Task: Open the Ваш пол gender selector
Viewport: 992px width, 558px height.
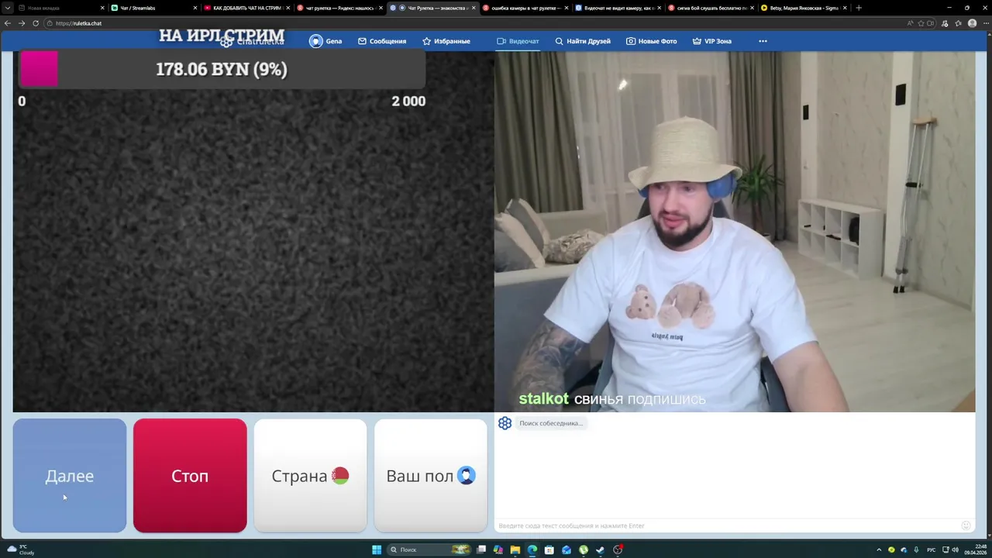Action: 431,476
